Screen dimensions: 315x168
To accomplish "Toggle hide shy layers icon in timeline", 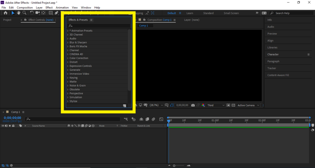I will [141, 119].
